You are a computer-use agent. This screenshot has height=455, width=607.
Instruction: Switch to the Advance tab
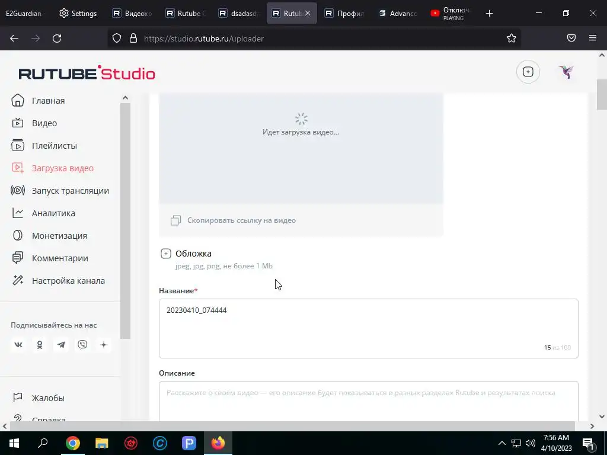(x=398, y=13)
